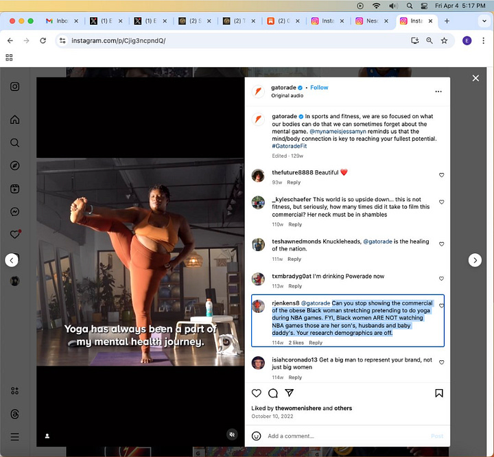Follow the gatorade account

(x=319, y=87)
